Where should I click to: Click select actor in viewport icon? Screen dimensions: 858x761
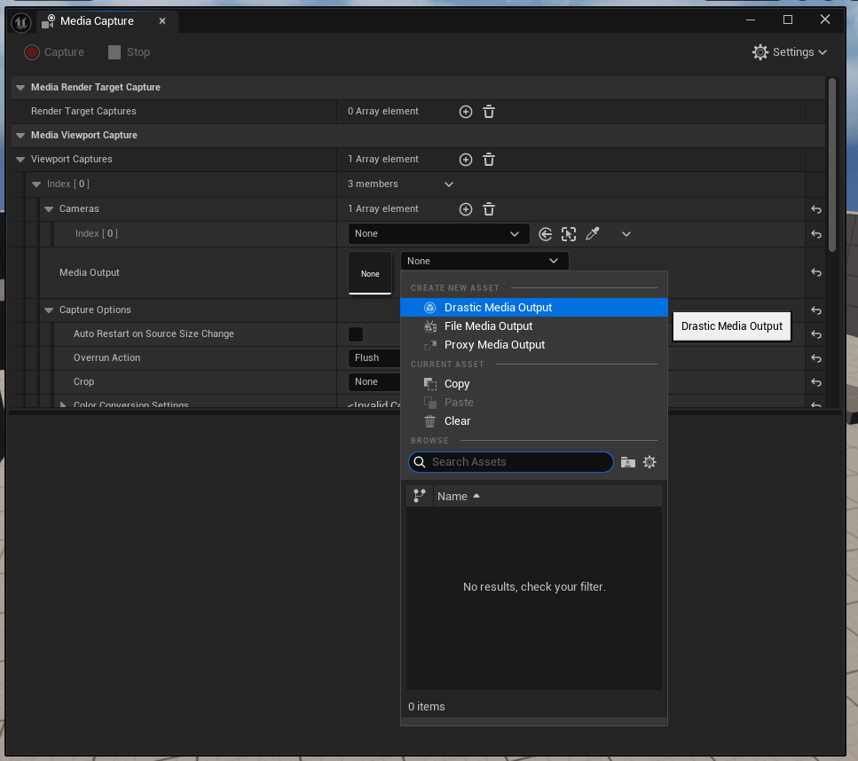click(x=569, y=234)
